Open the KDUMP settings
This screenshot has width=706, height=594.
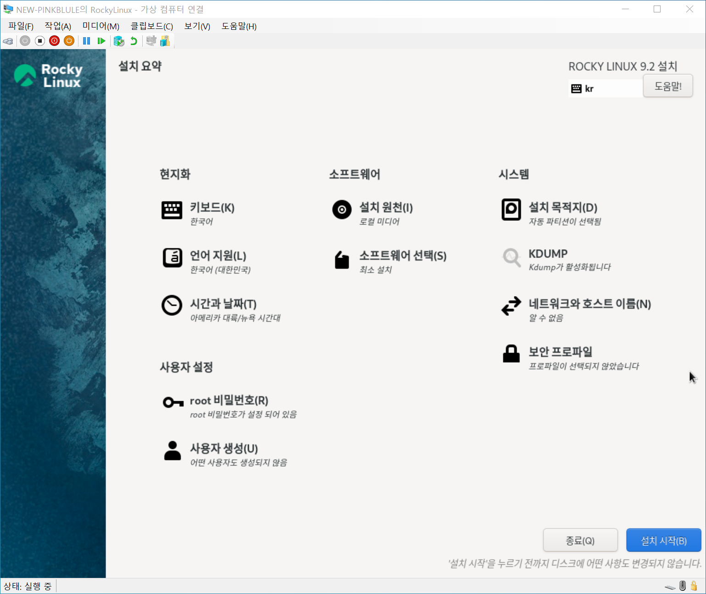(556, 260)
